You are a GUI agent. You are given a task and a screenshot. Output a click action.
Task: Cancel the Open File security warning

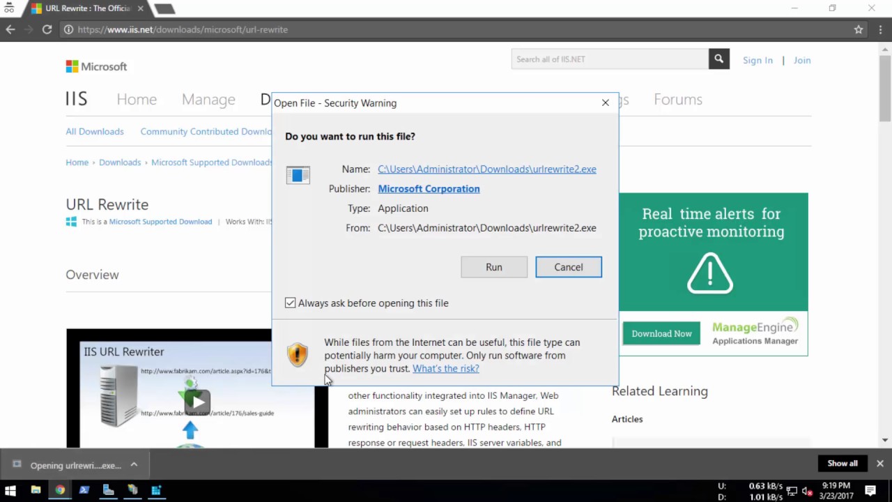point(569,267)
